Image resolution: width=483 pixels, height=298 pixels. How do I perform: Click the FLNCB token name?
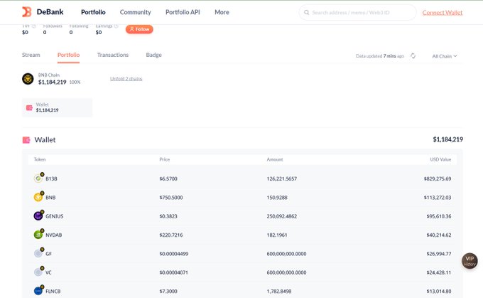(x=53, y=291)
